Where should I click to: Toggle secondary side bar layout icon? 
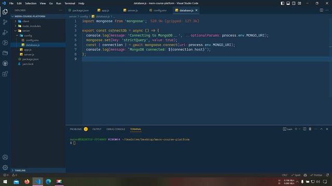pos(294,3)
